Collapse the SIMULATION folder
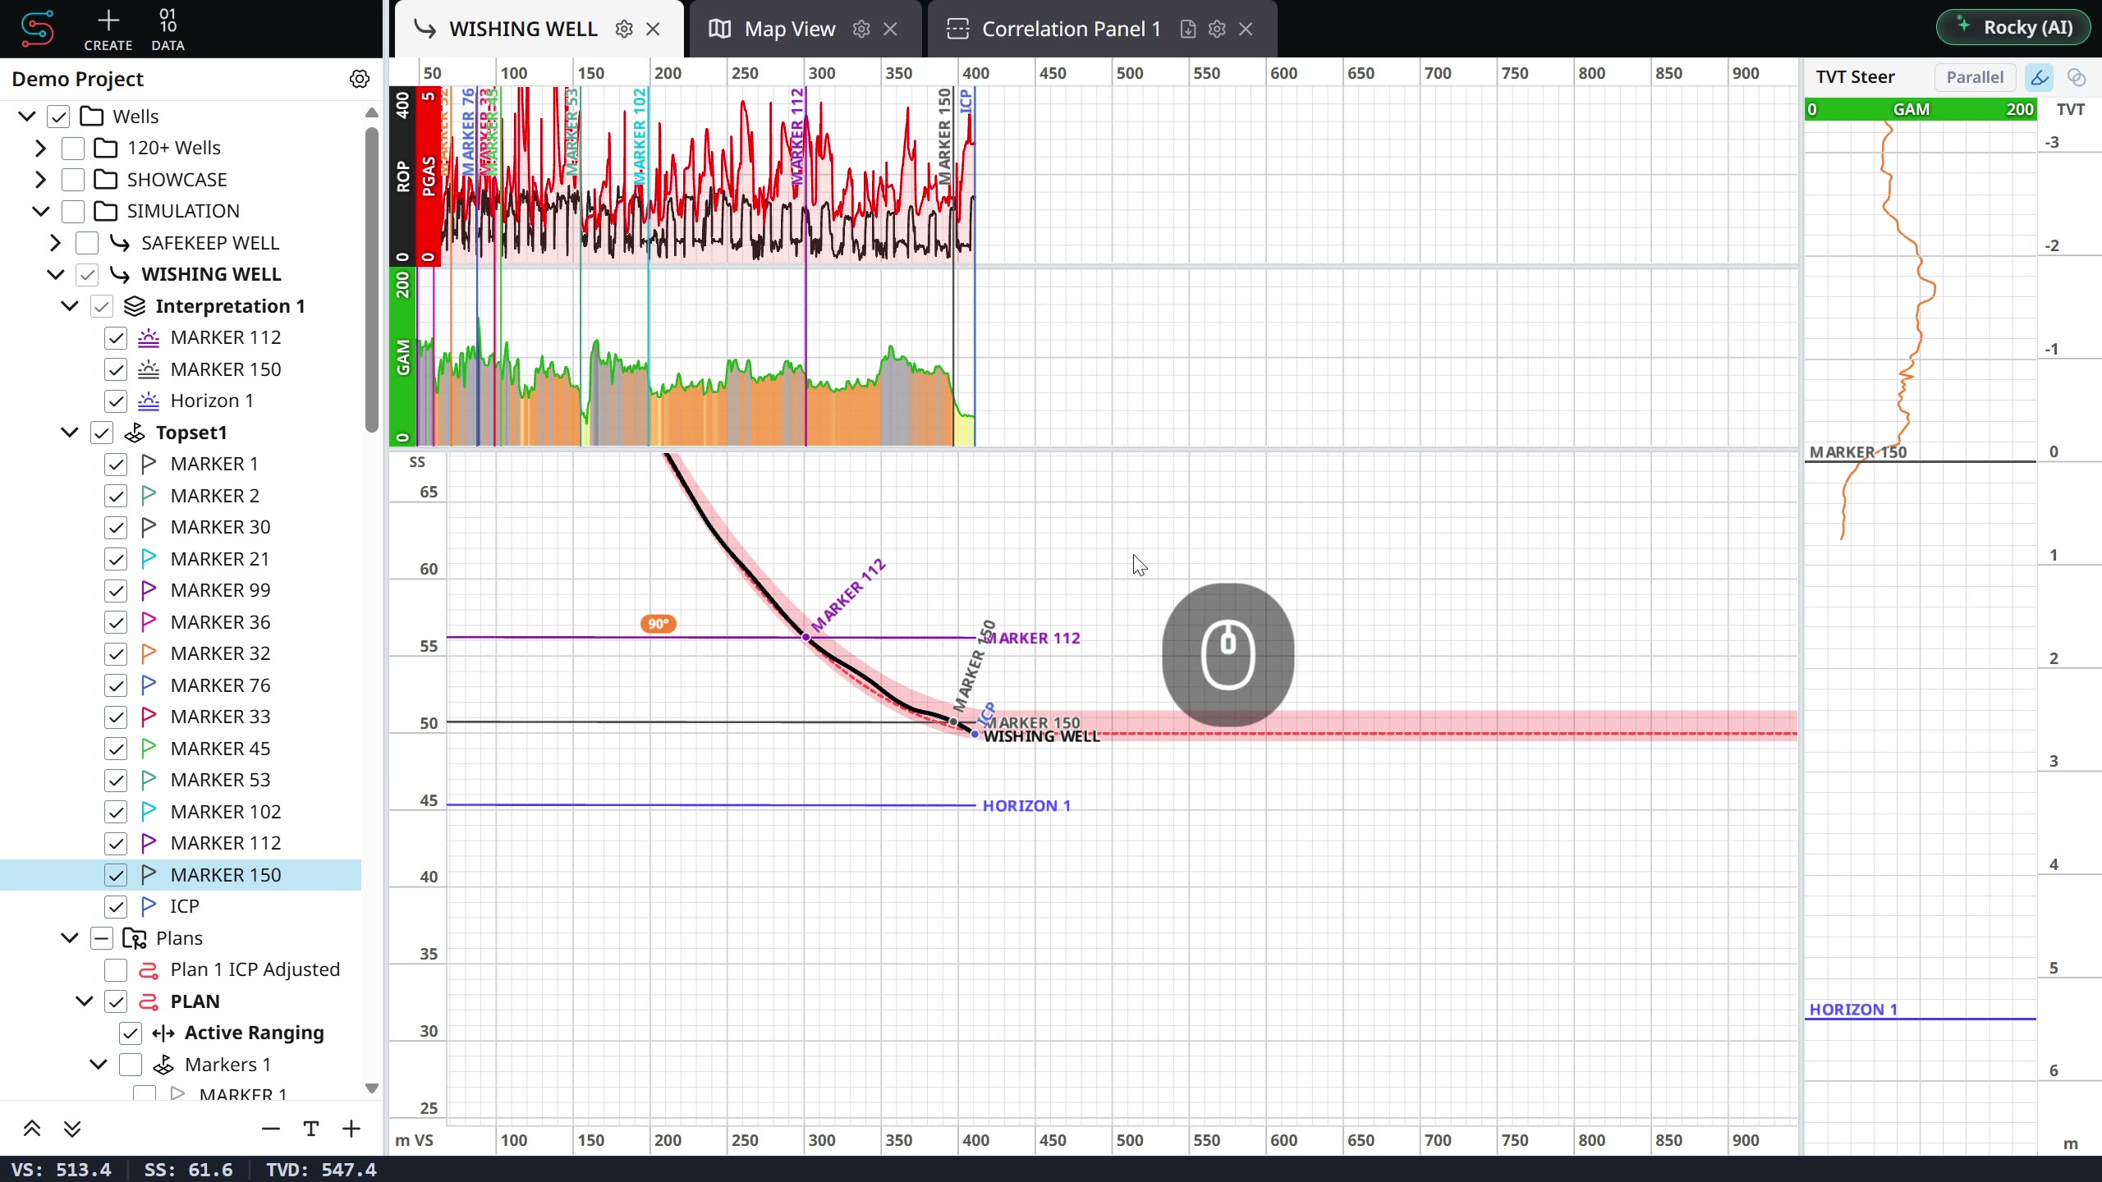This screenshot has width=2102, height=1182. pyautogui.click(x=41, y=211)
